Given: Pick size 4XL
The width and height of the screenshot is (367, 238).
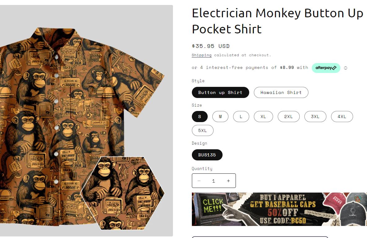Looking at the screenshot, I should point(342,117).
